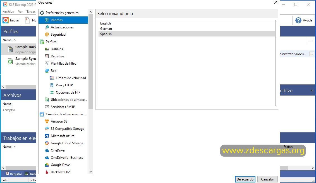The height and width of the screenshot is (183, 316).
Task: Click the right arrow of bottom scrollbar
Action: 313,168
